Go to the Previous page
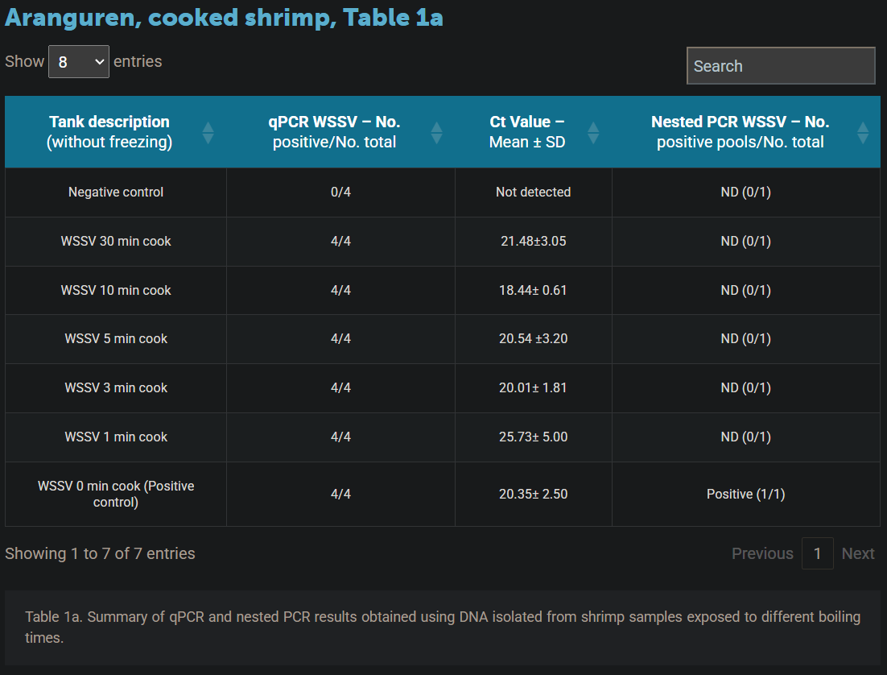The height and width of the screenshot is (675, 887). click(761, 553)
